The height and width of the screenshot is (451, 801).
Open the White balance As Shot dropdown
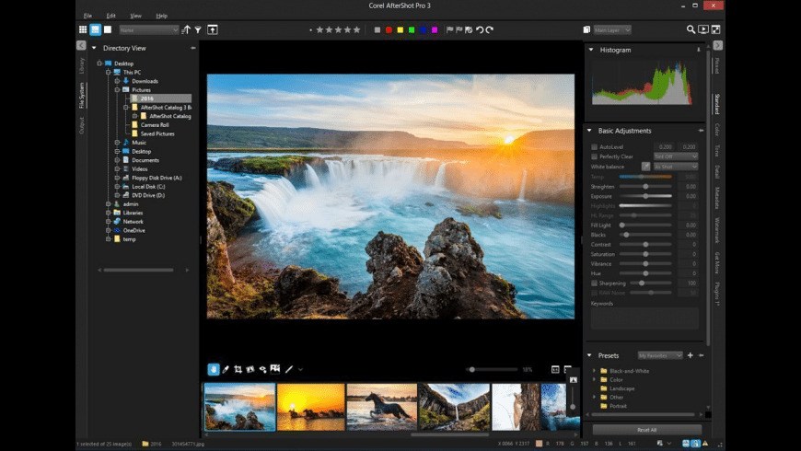(x=675, y=167)
